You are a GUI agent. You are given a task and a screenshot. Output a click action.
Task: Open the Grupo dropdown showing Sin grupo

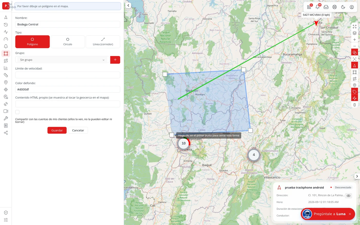pyautogui.click(x=62, y=60)
